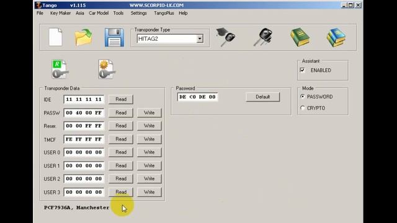
Task: Click the blank new file icon
Action: [55, 37]
